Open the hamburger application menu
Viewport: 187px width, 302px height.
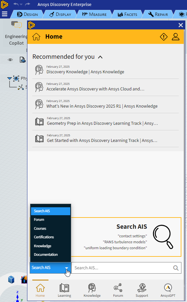coord(4,14)
